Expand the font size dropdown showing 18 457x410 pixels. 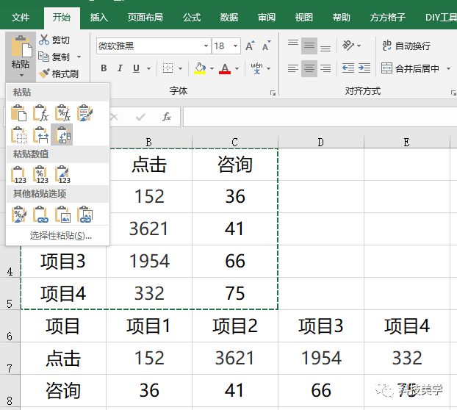pos(234,46)
